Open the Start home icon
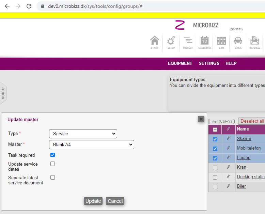The height and width of the screenshot is (214, 265). [155, 42]
